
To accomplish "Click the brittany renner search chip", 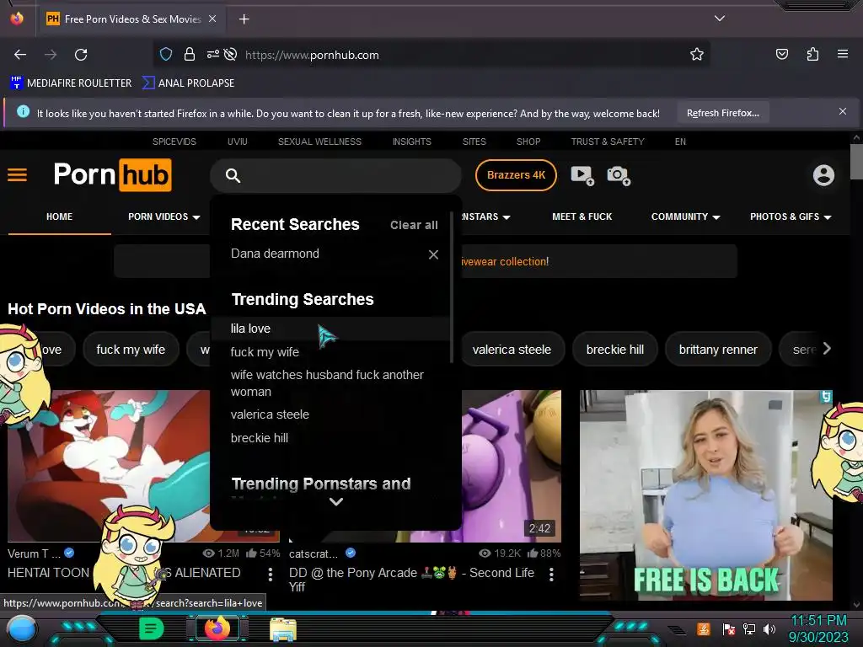I will click(718, 350).
